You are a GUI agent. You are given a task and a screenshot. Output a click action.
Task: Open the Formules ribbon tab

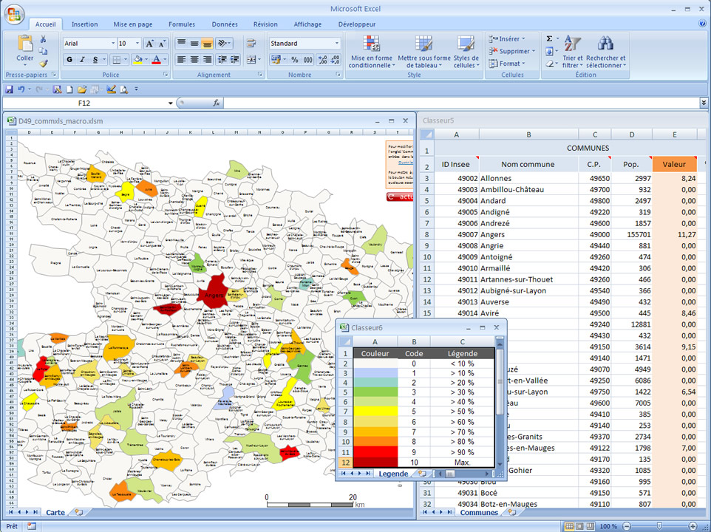(182, 24)
